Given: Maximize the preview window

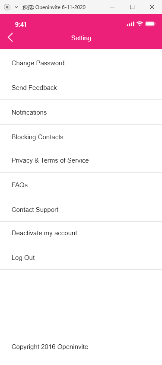Looking at the screenshot, I should [x=132, y=7].
